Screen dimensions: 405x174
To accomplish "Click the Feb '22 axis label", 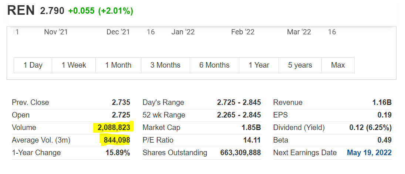I will (243, 32).
